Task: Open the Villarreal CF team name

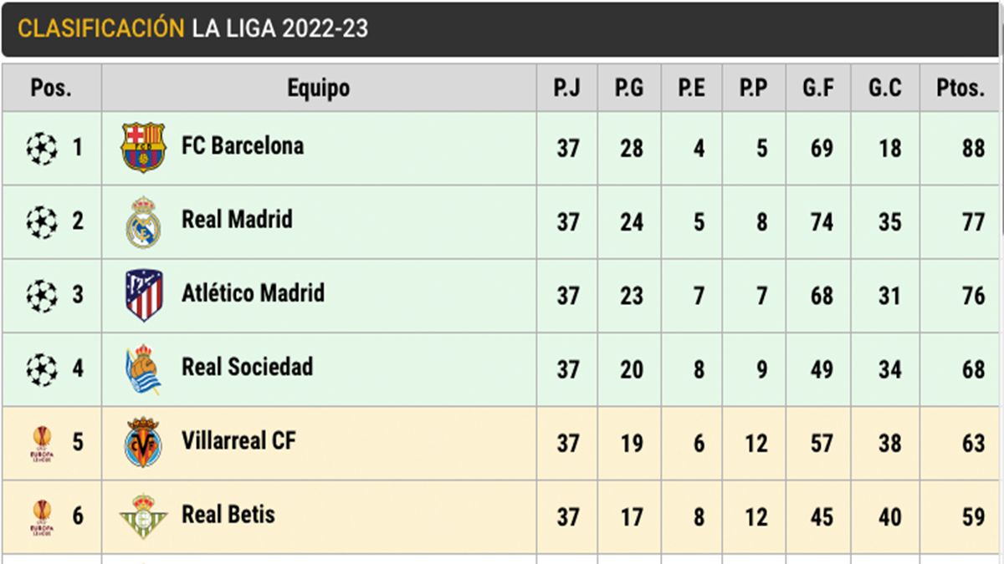Action: 238,440
